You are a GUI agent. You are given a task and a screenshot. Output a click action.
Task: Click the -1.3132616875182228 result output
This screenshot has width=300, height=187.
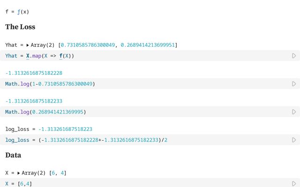pos(34,73)
